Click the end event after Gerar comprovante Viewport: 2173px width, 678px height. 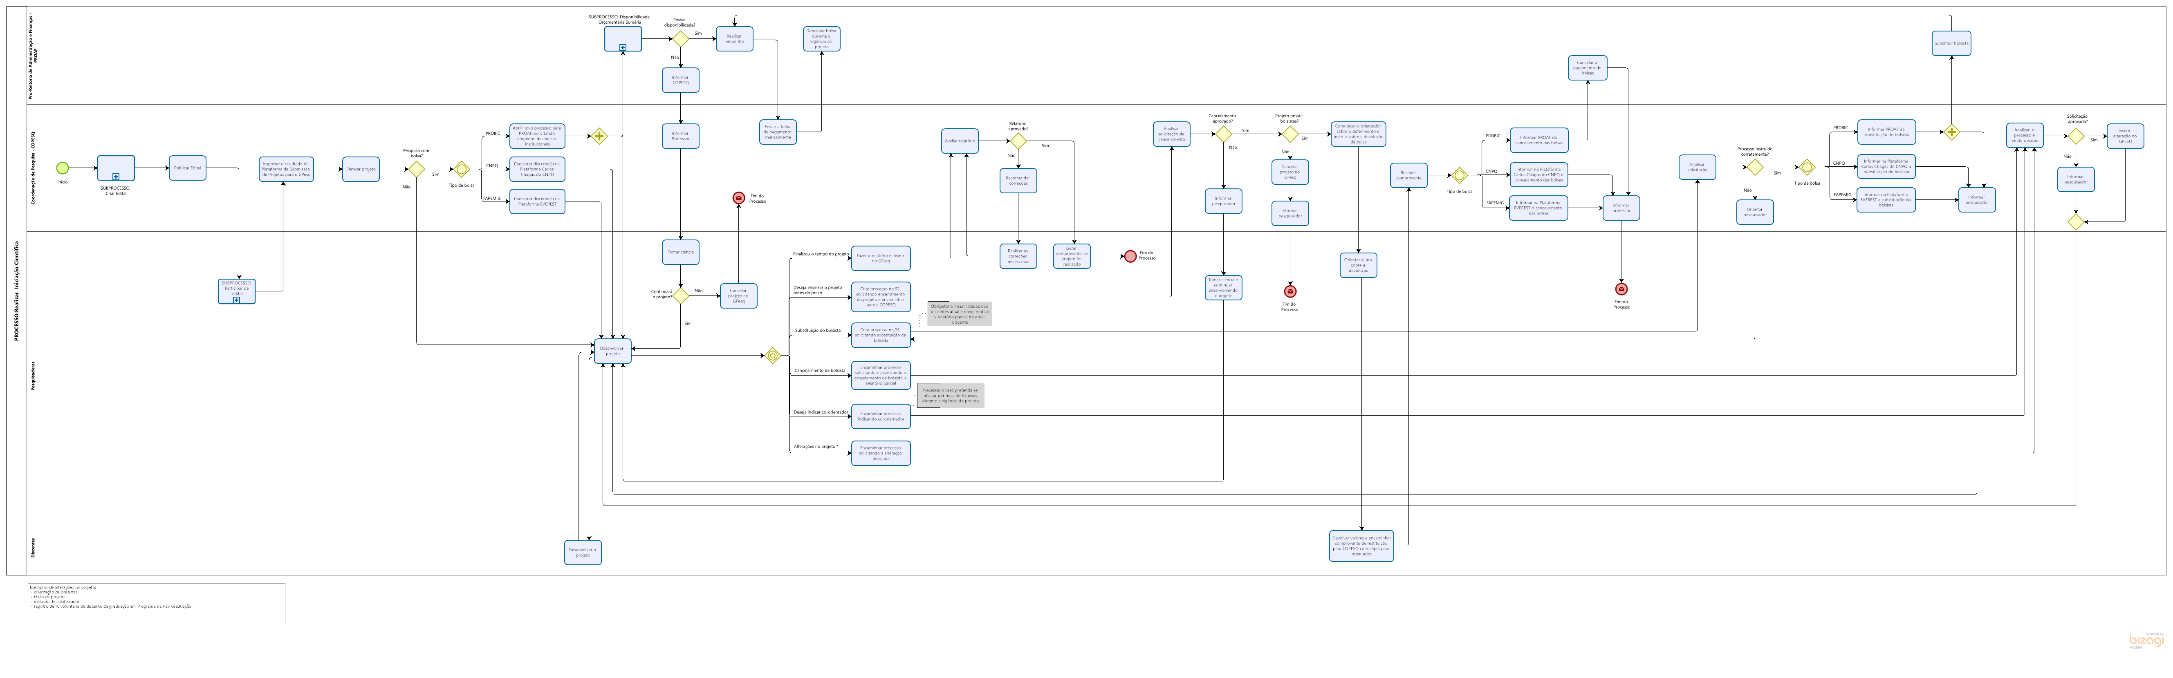tap(1130, 256)
